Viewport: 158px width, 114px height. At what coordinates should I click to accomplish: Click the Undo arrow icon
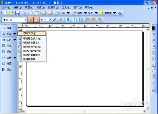click(44, 13)
